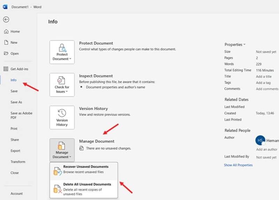This screenshot has height=200, width=279.
Task: Open the Print page
Action: 14,129
